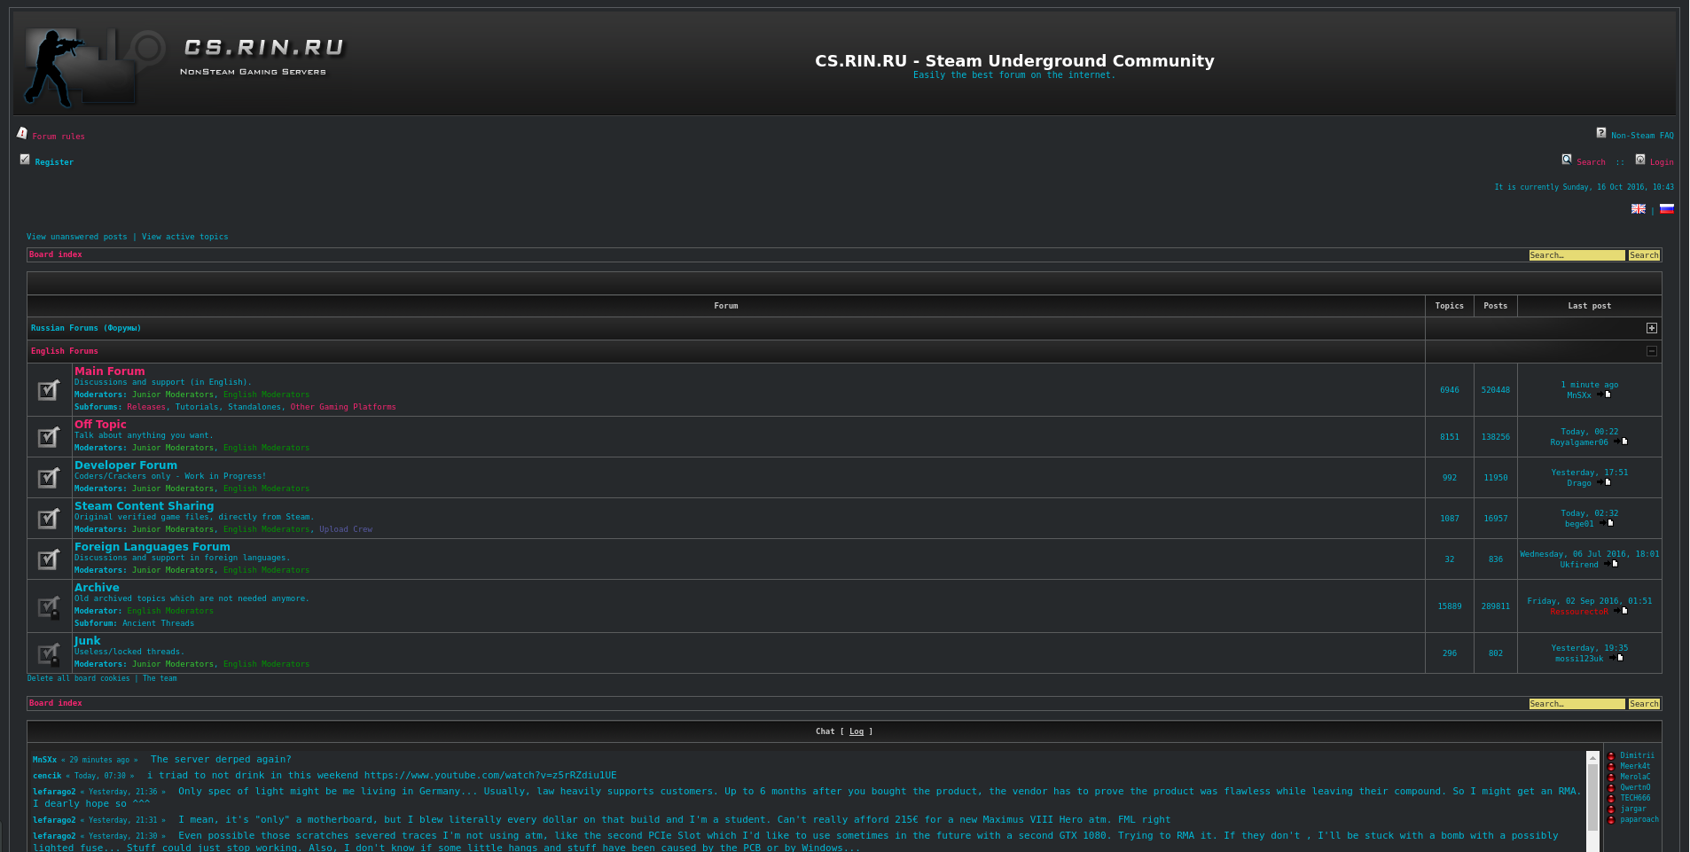Click the locked Junk forum icon
The width and height of the screenshot is (1690, 852).
[49, 653]
